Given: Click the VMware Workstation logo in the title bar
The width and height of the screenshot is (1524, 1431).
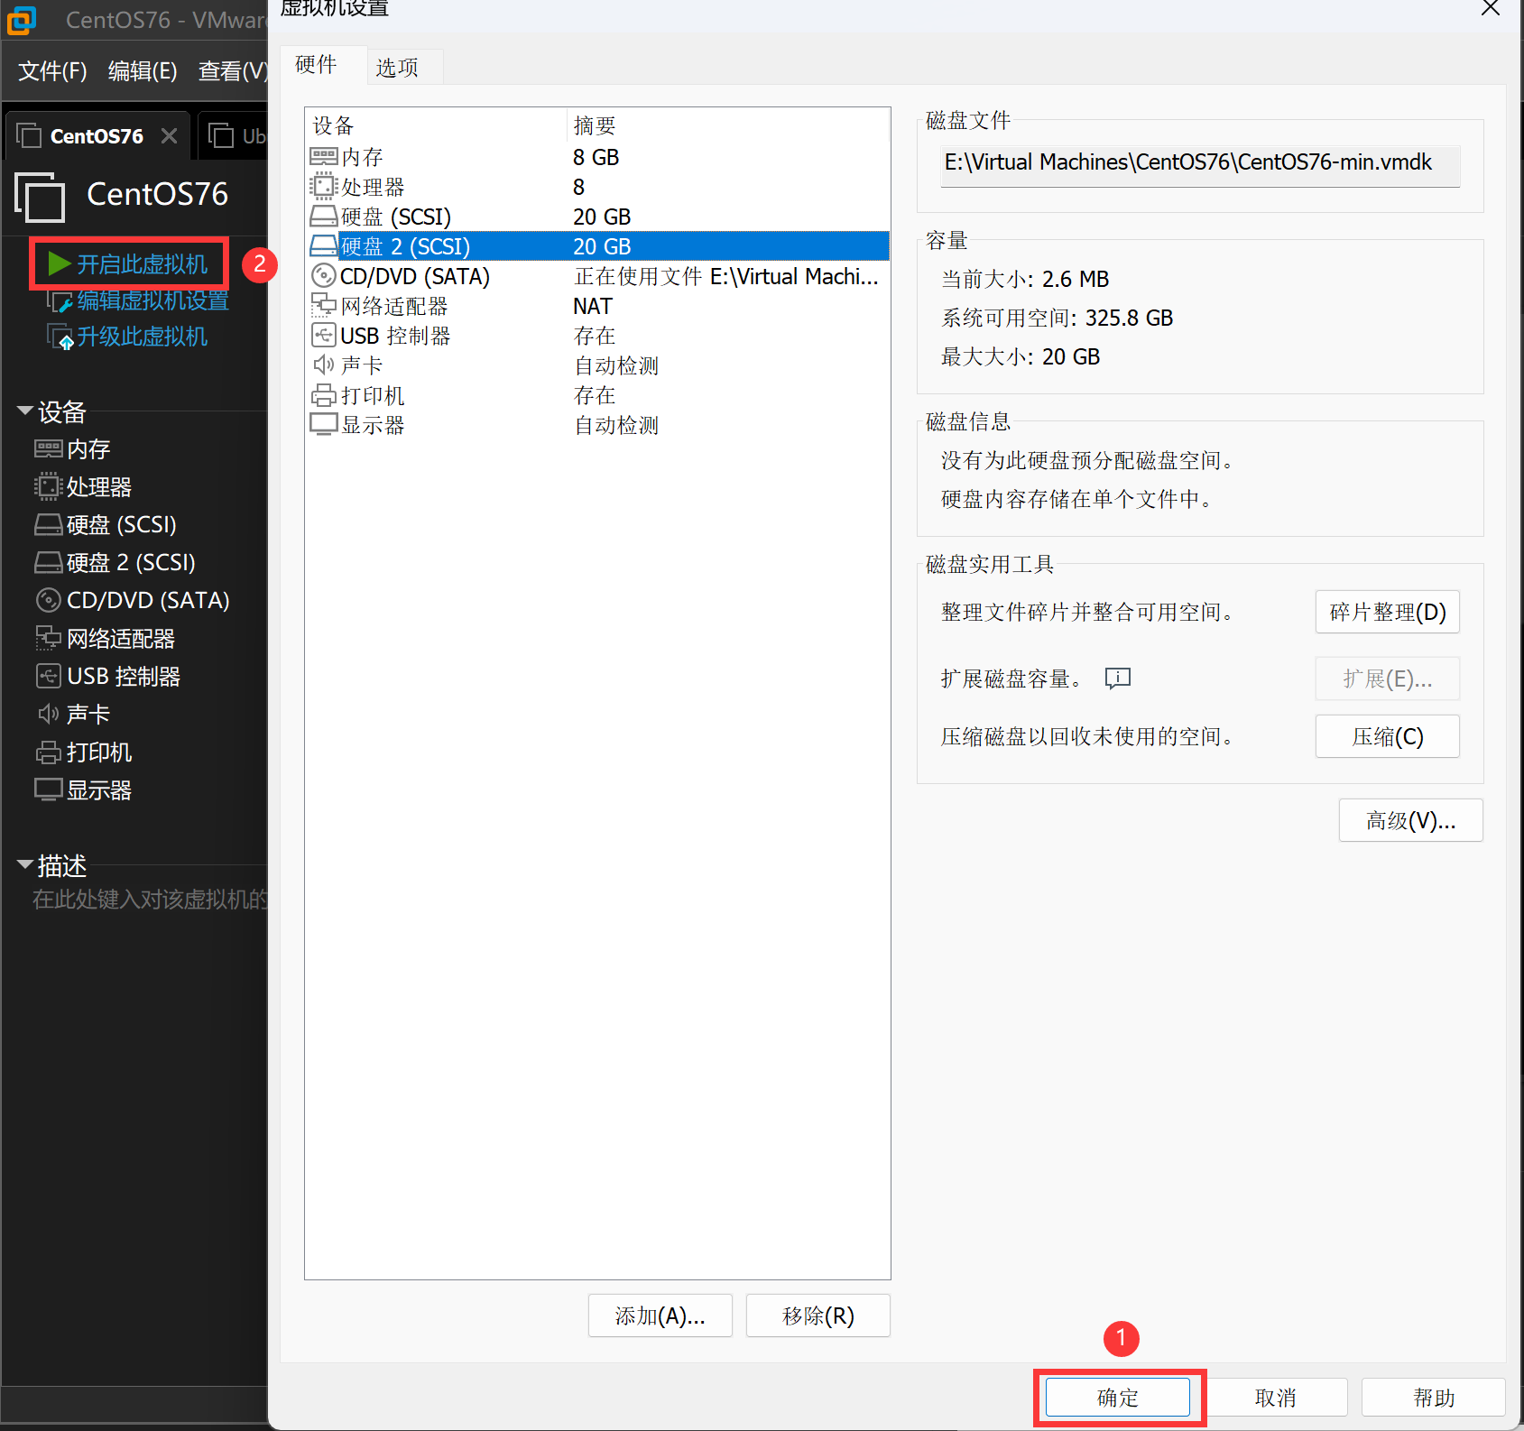Looking at the screenshot, I should pyautogui.click(x=21, y=19).
